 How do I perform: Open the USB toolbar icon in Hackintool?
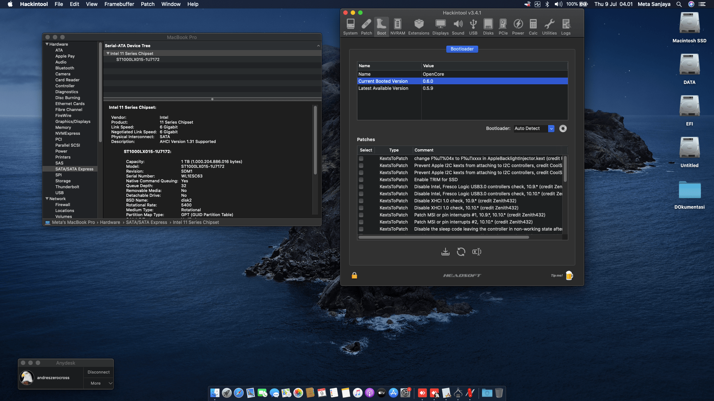pyautogui.click(x=473, y=27)
